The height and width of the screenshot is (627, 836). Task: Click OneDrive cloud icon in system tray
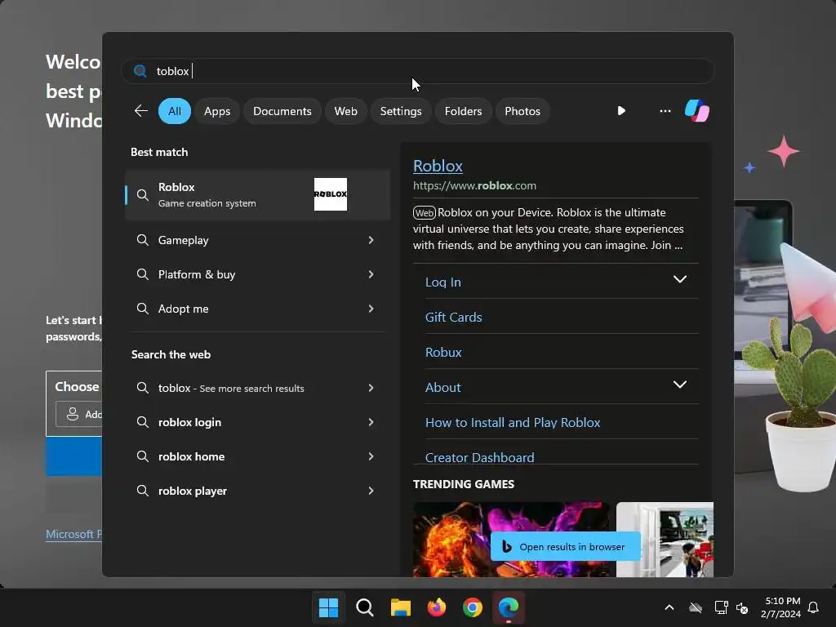pyautogui.click(x=696, y=607)
